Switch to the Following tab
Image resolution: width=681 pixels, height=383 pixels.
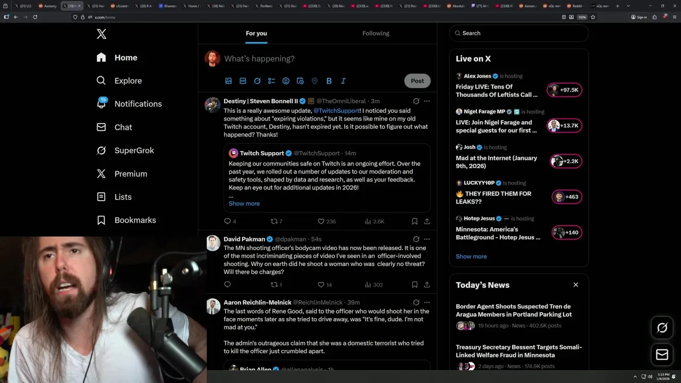(x=376, y=33)
